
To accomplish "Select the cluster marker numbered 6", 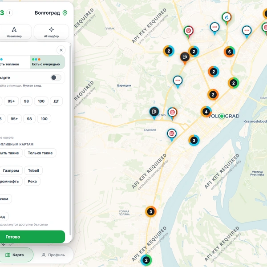I will point(229,52).
